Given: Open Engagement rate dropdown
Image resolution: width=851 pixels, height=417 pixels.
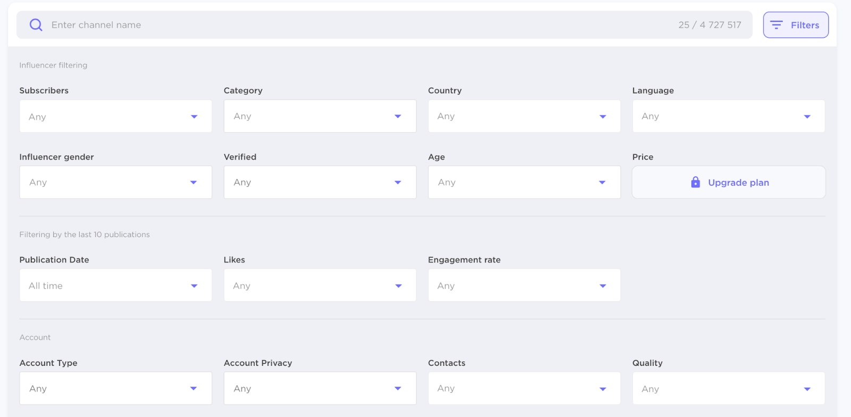Looking at the screenshot, I should pyautogui.click(x=524, y=286).
